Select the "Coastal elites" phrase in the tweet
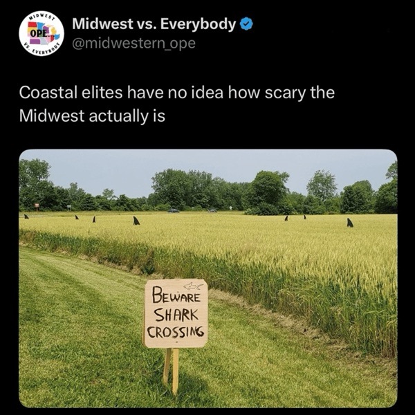Screen dimensions: 415x415 coord(71,93)
